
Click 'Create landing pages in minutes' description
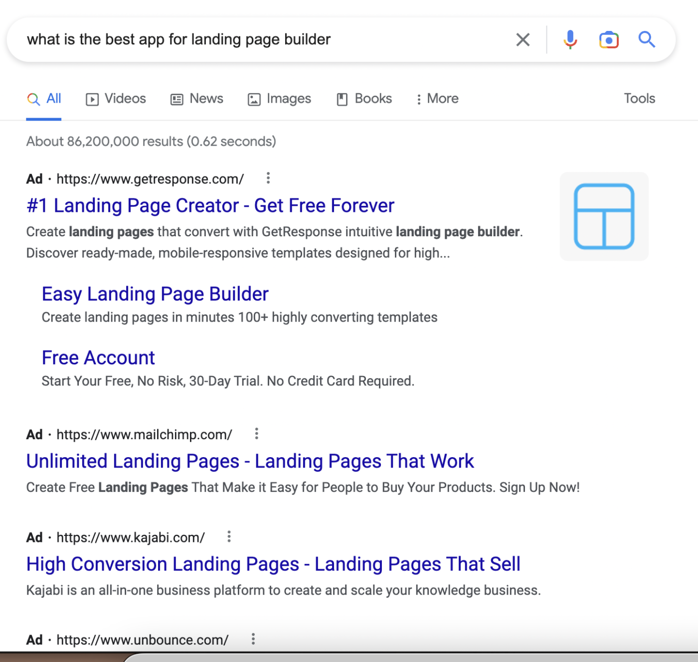tap(239, 318)
